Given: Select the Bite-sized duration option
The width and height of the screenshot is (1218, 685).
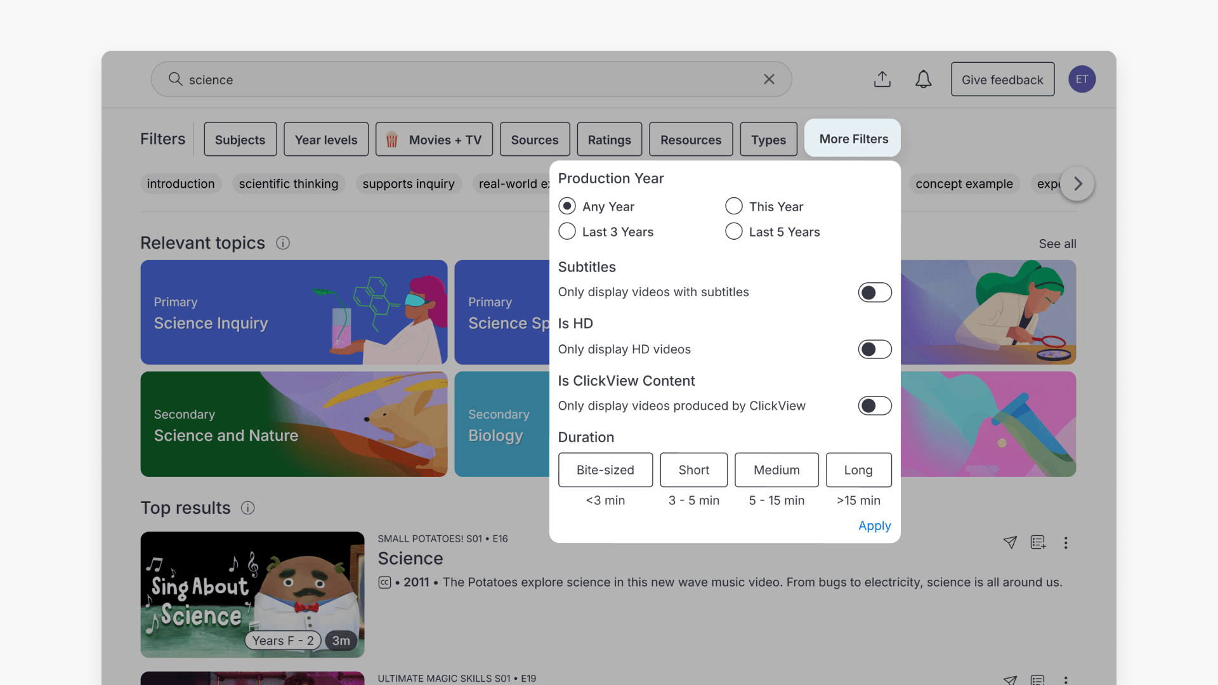Looking at the screenshot, I should (x=605, y=470).
